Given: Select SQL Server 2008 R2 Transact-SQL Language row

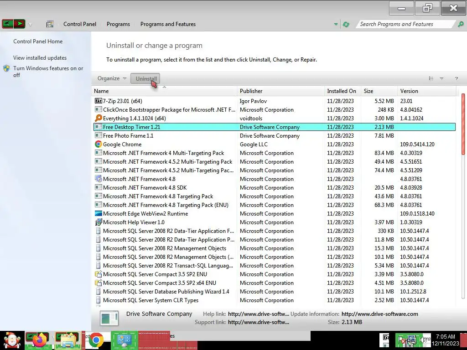Looking at the screenshot, I should pos(275,266).
